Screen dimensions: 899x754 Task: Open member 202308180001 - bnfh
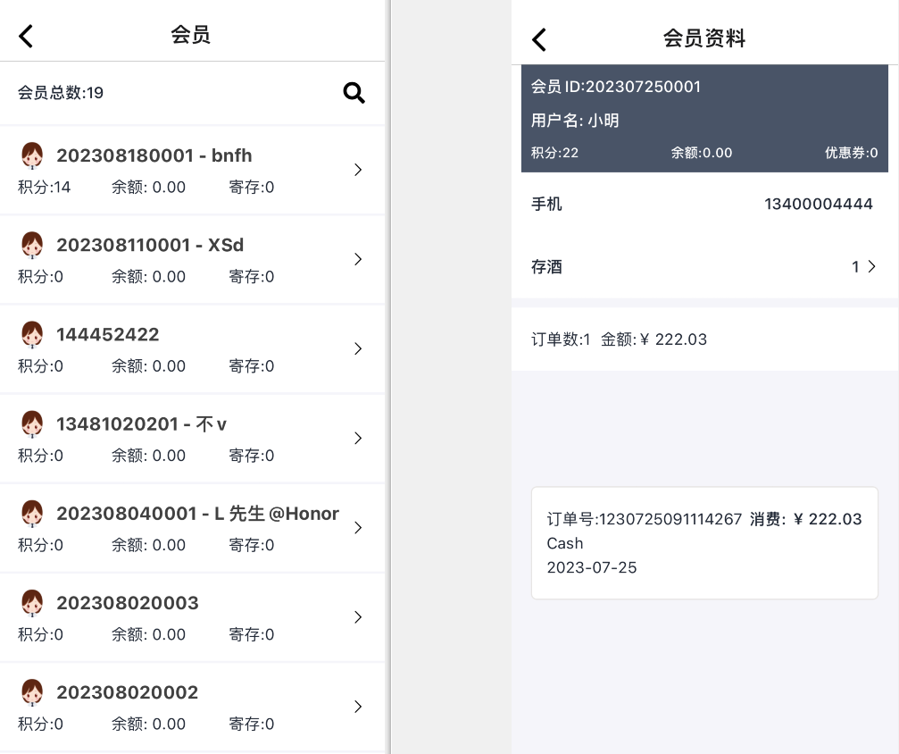pos(192,170)
